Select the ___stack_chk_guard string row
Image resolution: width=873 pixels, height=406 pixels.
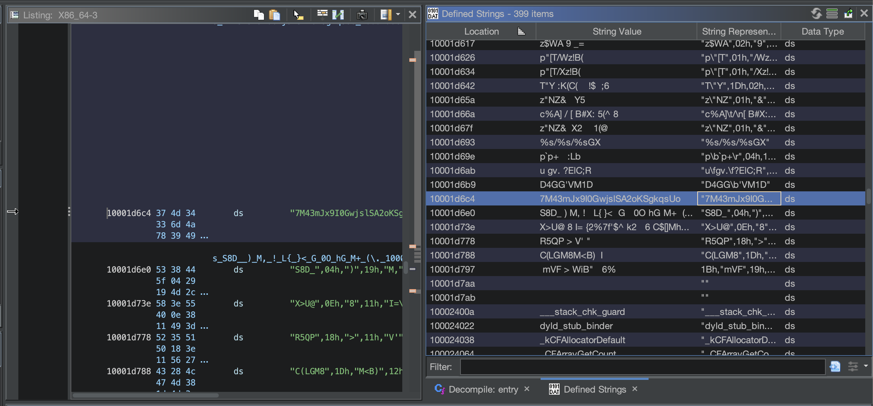[x=646, y=312]
